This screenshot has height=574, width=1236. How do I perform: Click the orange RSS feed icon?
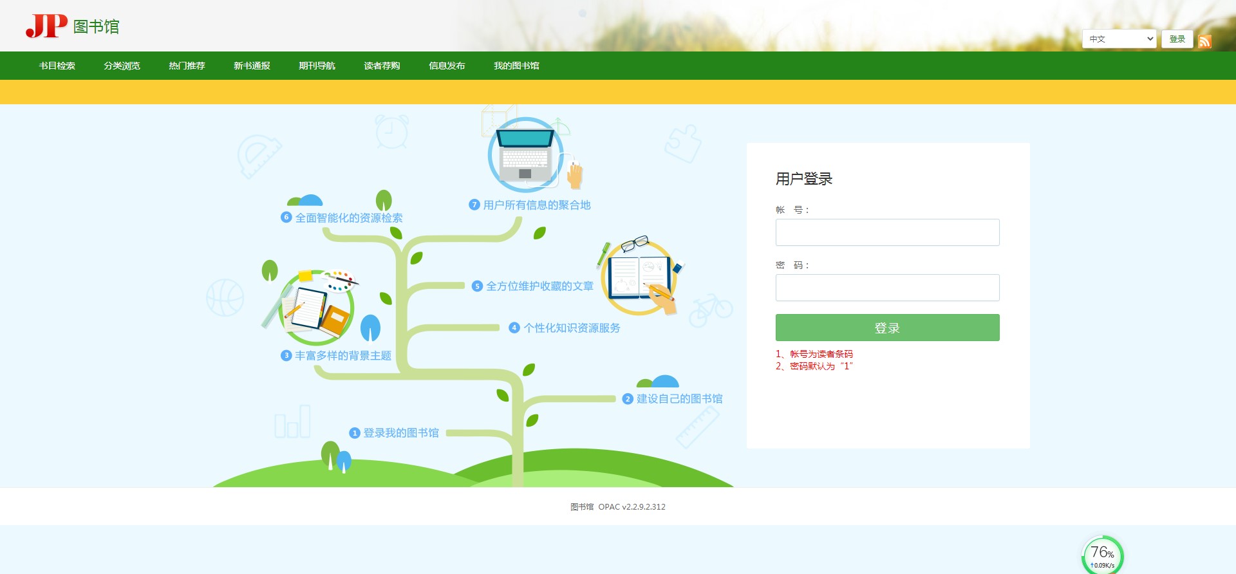click(1204, 41)
